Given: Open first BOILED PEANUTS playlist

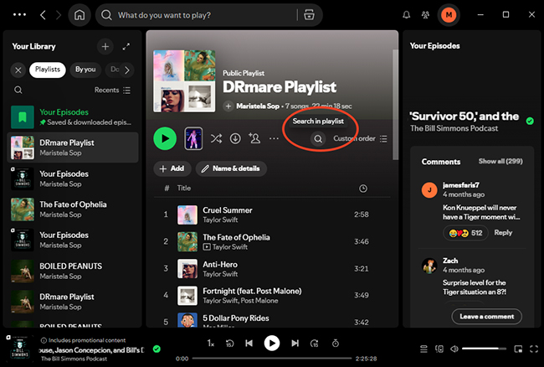Looking at the screenshot, I should tap(73, 271).
